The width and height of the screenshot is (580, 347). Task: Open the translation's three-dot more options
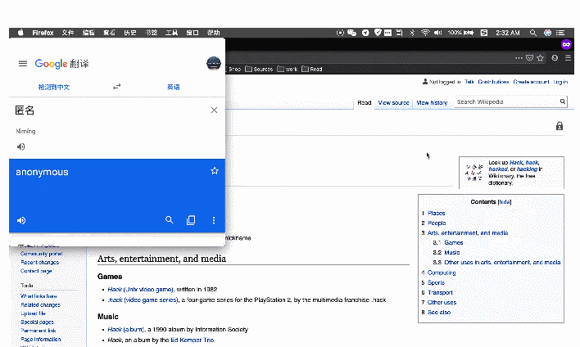tap(214, 220)
